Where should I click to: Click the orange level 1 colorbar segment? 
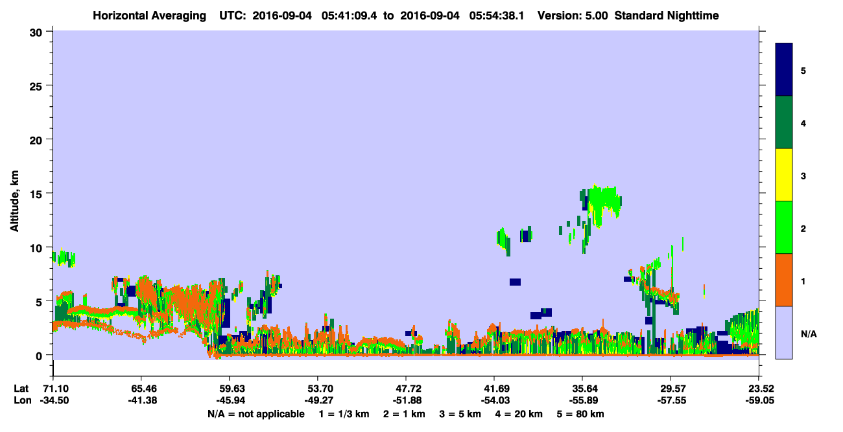pyautogui.click(x=784, y=280)
